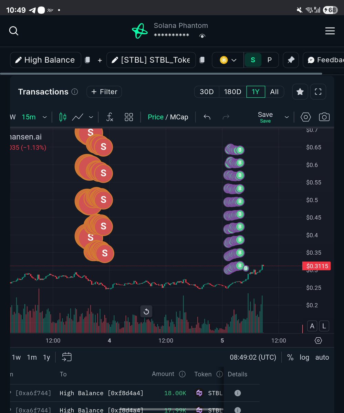Viewport: 344px width, 413px height.
Task: Switch to the 30D range tab
Action: 207,92
